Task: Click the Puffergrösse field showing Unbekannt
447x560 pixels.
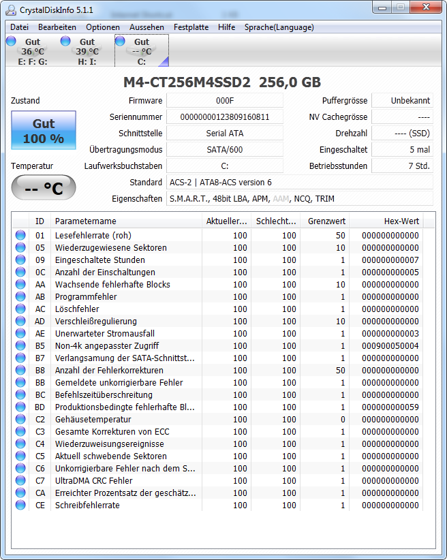Action: [x=402, y=100]
